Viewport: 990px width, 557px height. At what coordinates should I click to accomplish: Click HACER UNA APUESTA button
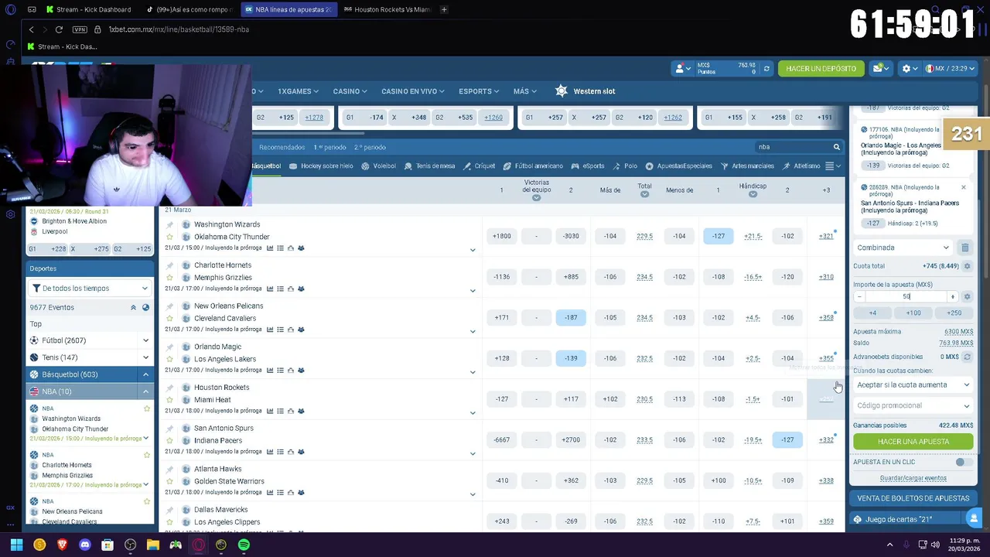coord(913,442)
